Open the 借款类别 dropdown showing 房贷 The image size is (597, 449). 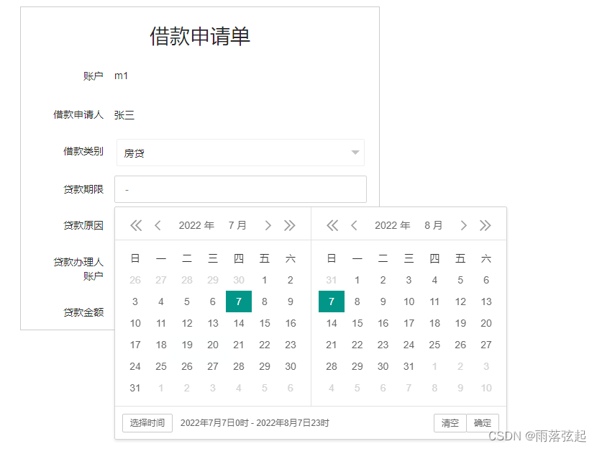pos(241,153)
